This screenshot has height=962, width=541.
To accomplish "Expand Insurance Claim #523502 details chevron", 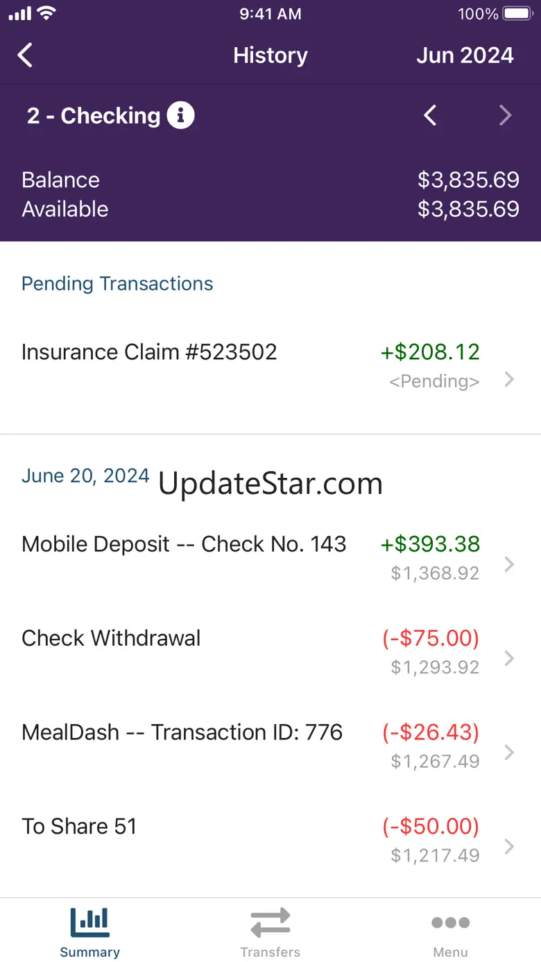I will click(510, 379).
